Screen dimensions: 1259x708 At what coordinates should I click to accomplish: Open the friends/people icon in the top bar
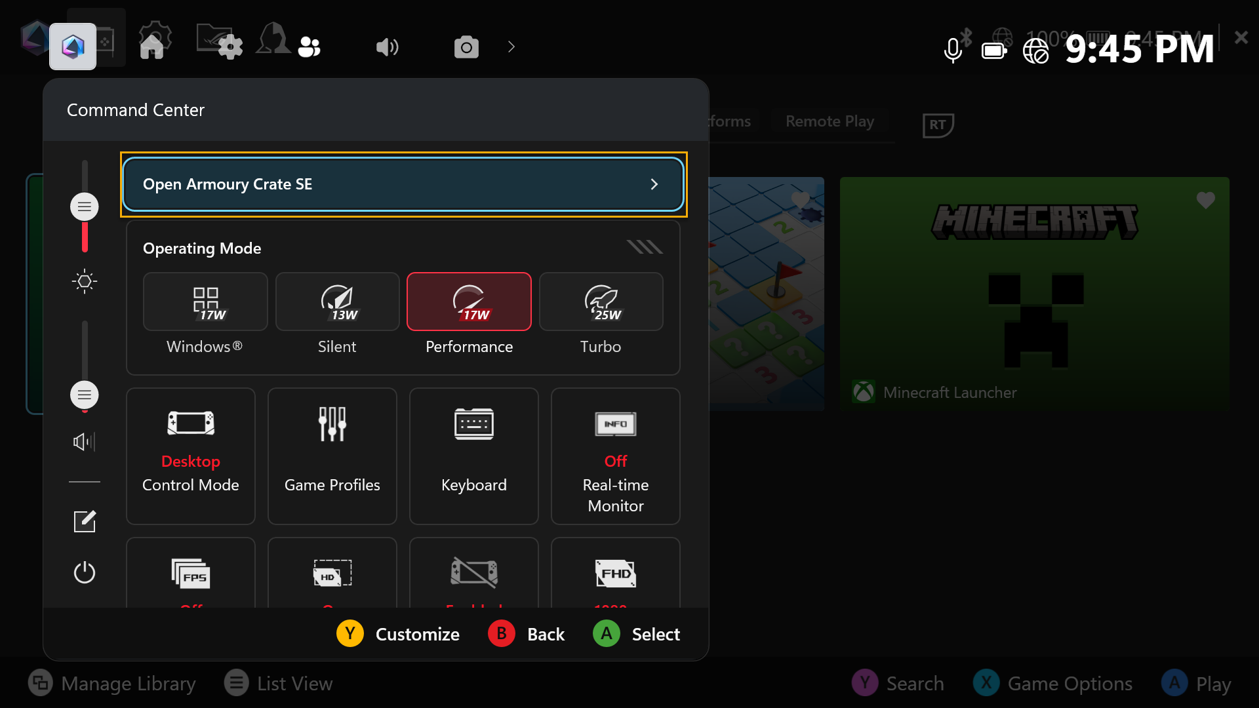(309, 47)
